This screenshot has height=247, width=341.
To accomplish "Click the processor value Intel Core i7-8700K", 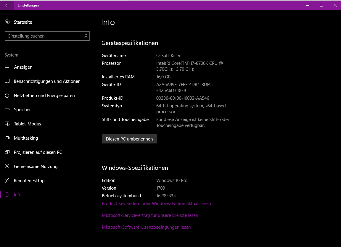I will coord(189,66).
